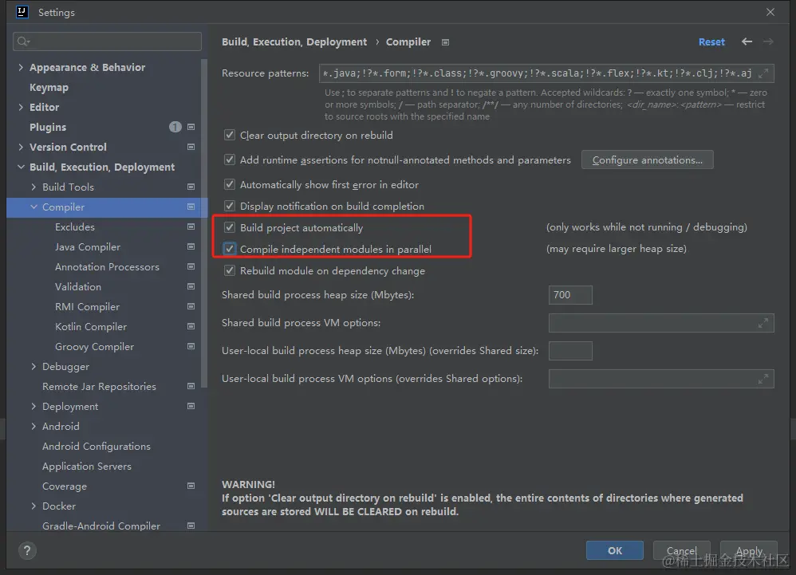Screen dimensions: 796x575
Task: Click project icon beside Annotation Processors row
Action: (x=191, y=266)
